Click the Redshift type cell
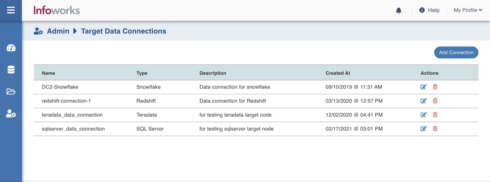Viewport: 490px width, 182px height. (x=146, y=101)
